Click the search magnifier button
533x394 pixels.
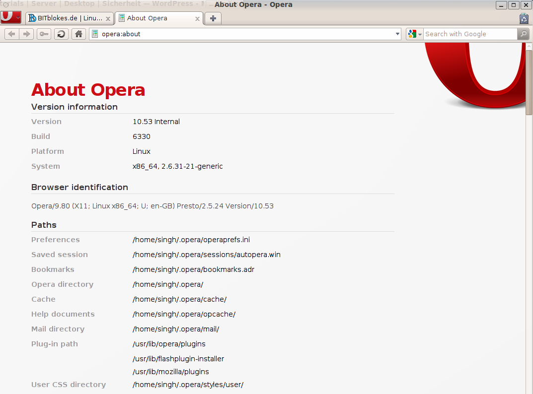pos(523,34)
